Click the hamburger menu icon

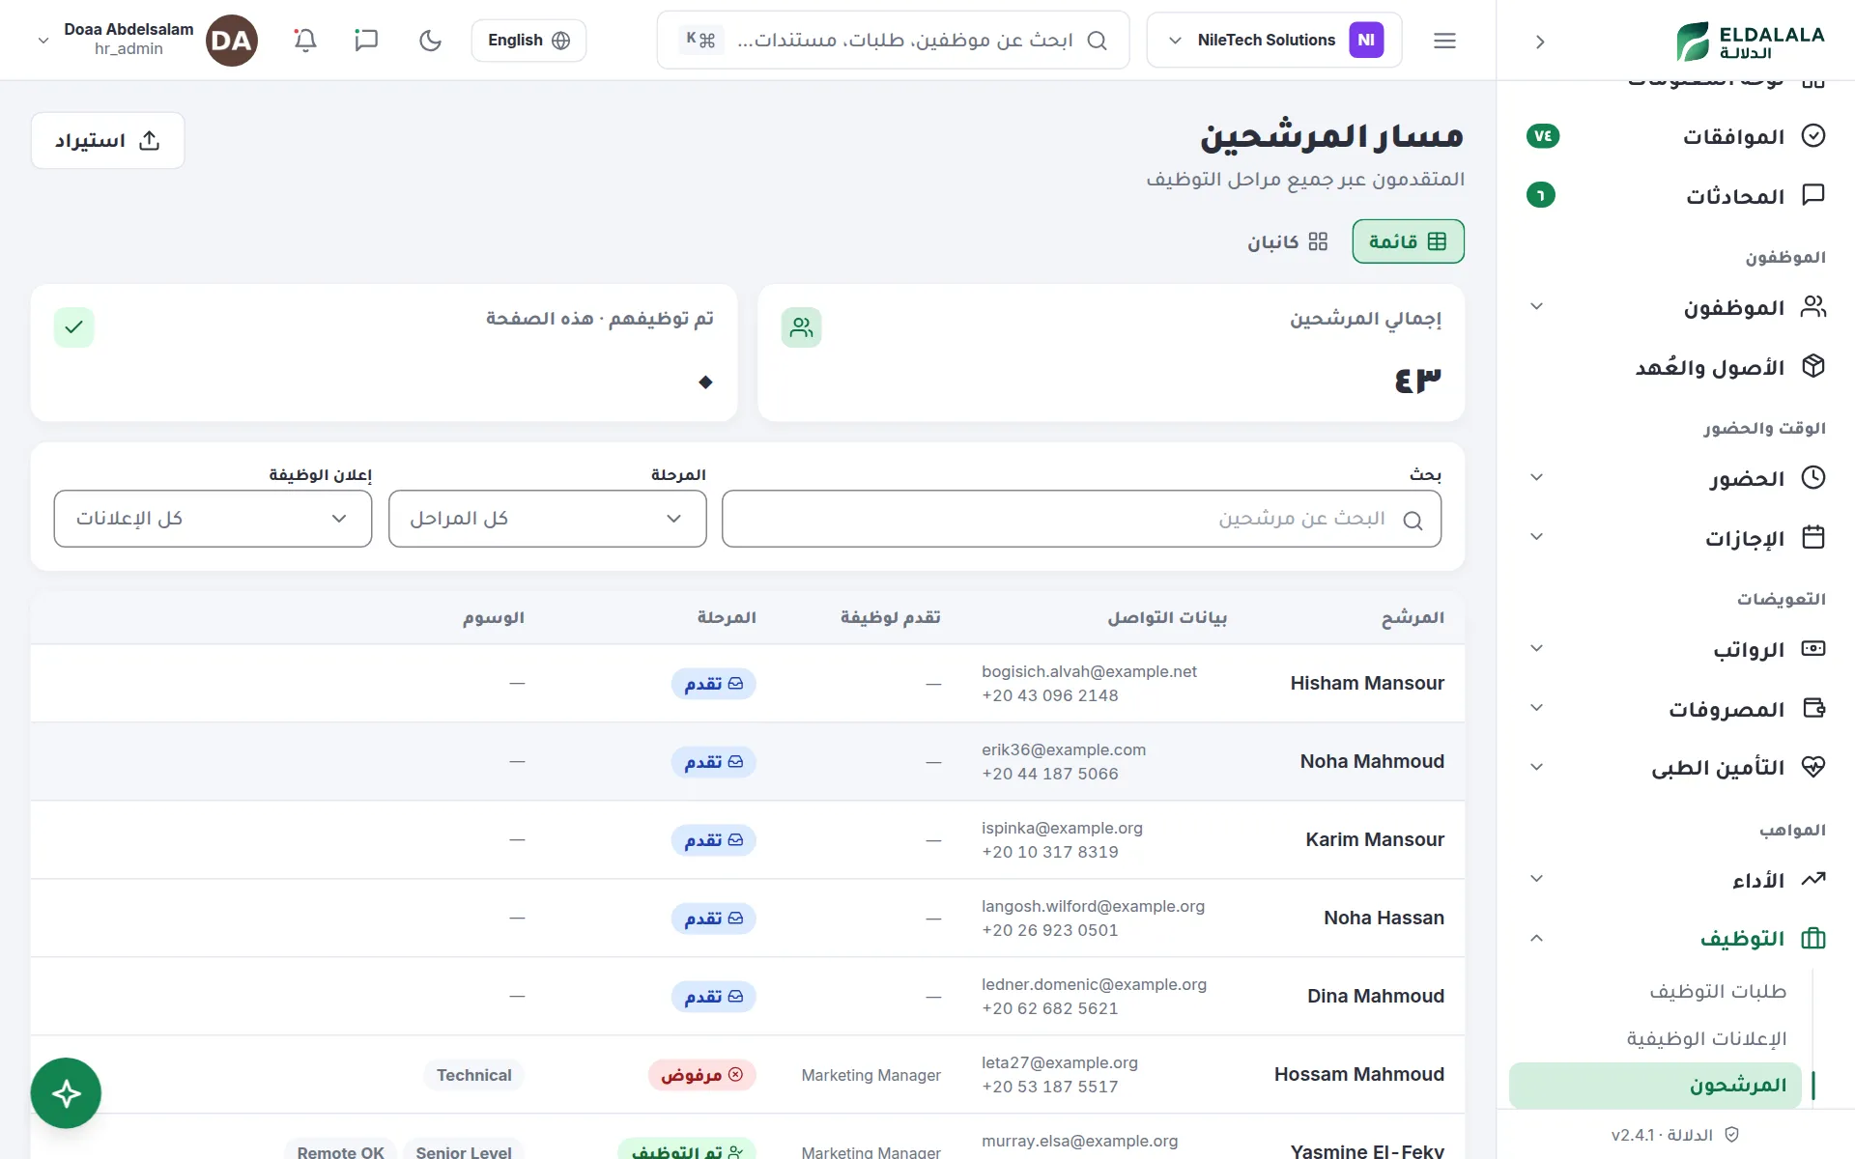pos(1444,41)
